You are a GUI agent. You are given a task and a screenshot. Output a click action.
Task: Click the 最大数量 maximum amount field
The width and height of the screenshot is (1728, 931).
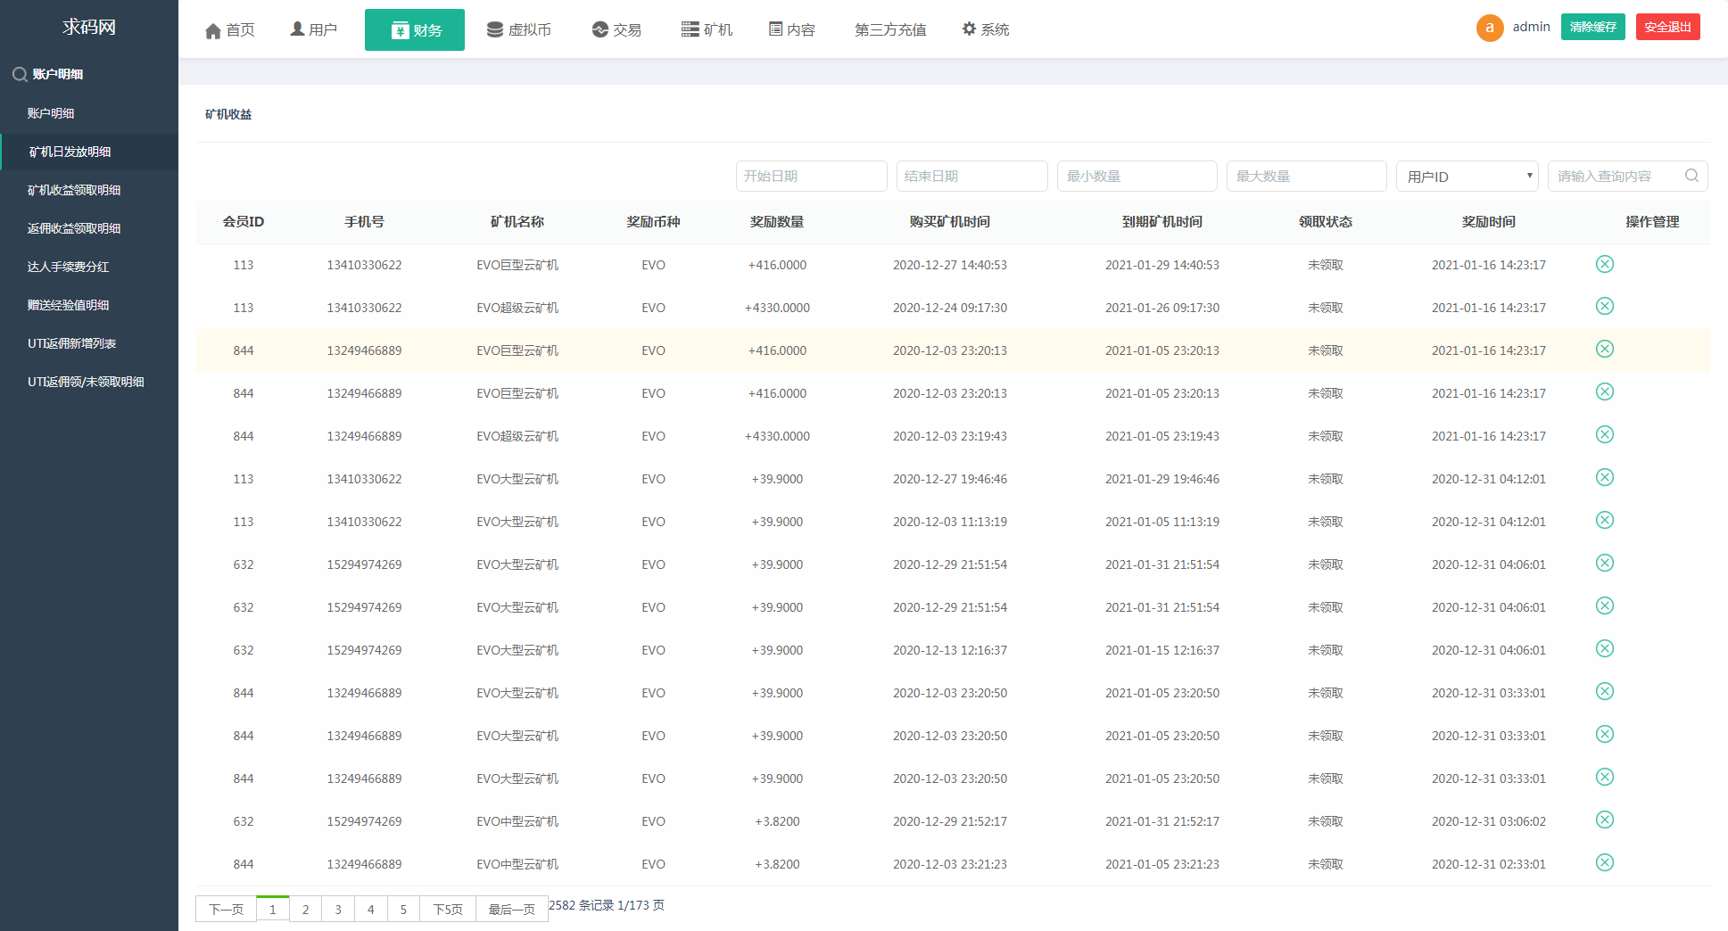coord(1307,177)
